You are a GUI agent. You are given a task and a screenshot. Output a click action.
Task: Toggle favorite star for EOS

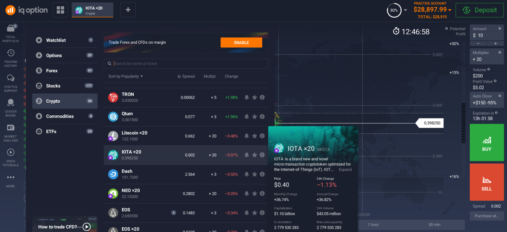[x=254, y=212]
